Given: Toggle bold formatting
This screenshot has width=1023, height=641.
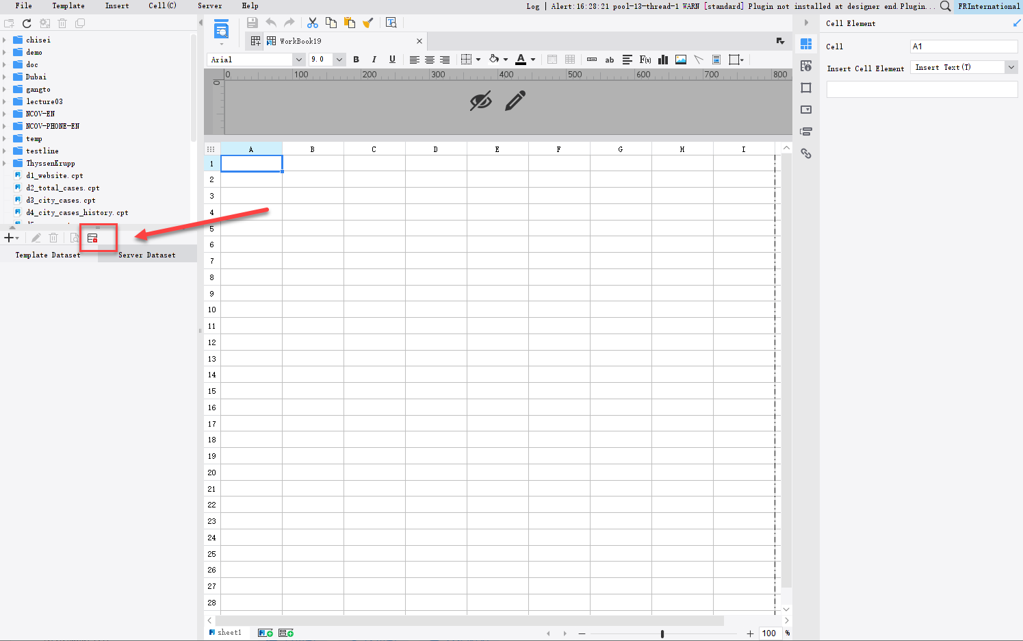Looking at the screenshot, I should coord(356,60).
